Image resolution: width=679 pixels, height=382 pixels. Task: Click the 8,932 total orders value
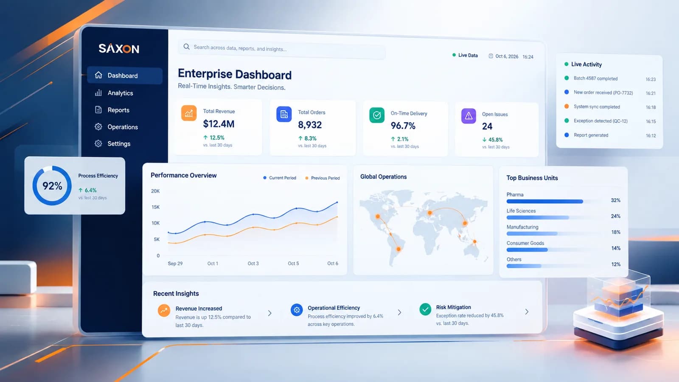(x=310, y=125)
